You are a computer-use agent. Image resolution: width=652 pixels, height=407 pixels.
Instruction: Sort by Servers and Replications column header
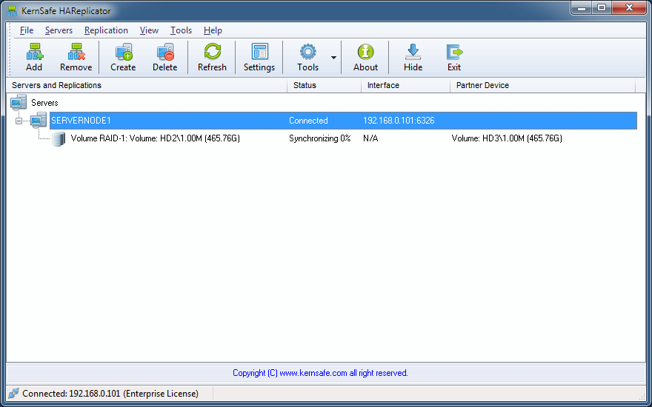click(x=147, y=85)
